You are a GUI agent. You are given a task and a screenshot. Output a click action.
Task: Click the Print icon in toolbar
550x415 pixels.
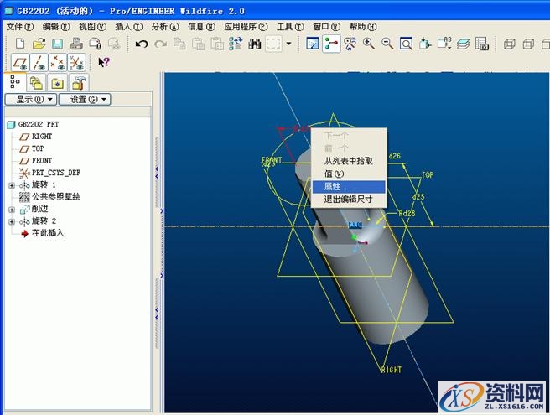76,44
